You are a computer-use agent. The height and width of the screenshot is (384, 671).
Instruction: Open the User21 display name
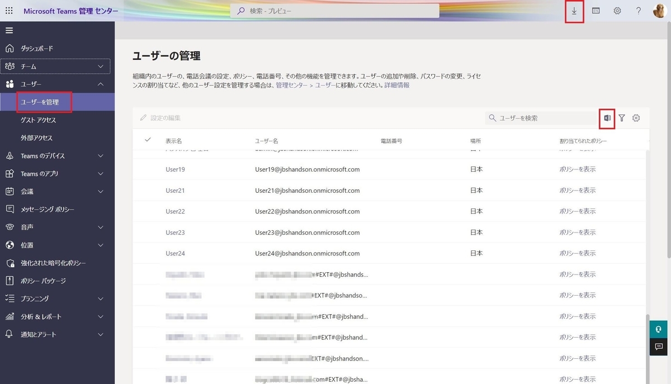(175, 191)
